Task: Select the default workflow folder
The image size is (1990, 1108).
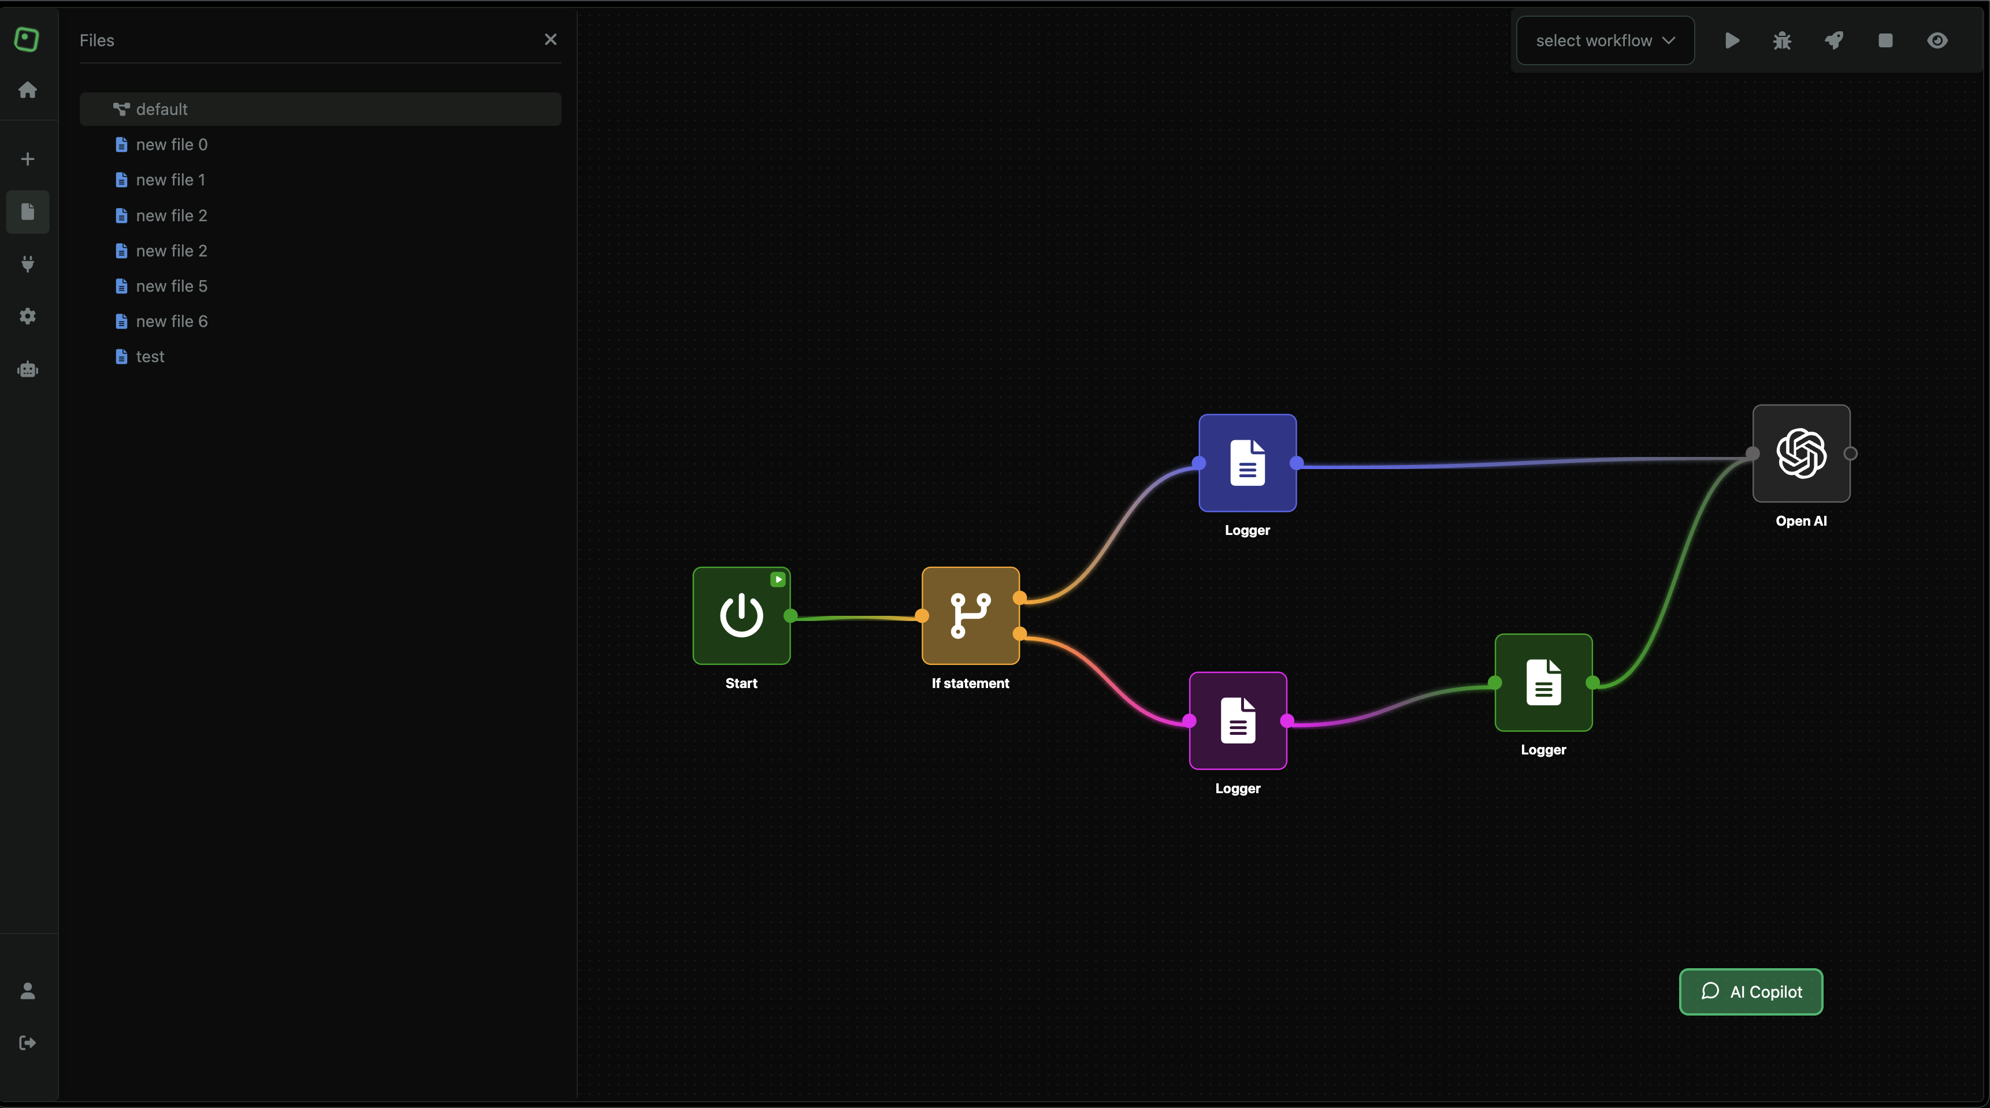Action: [321, 109]
